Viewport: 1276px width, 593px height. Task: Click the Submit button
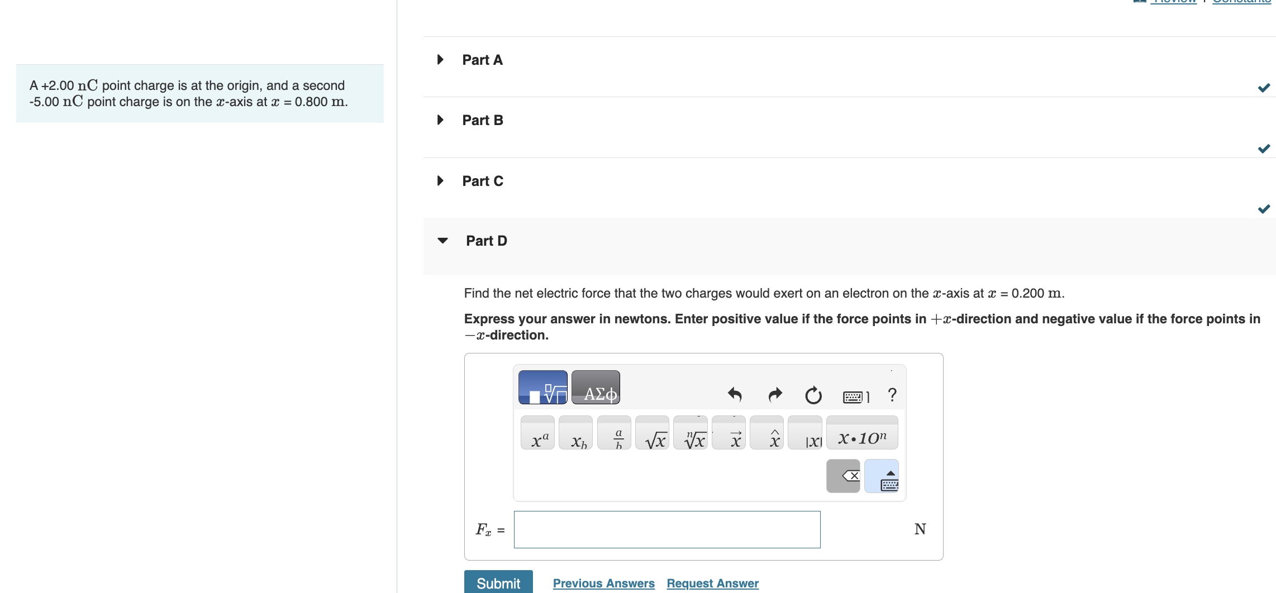point(497,583)
